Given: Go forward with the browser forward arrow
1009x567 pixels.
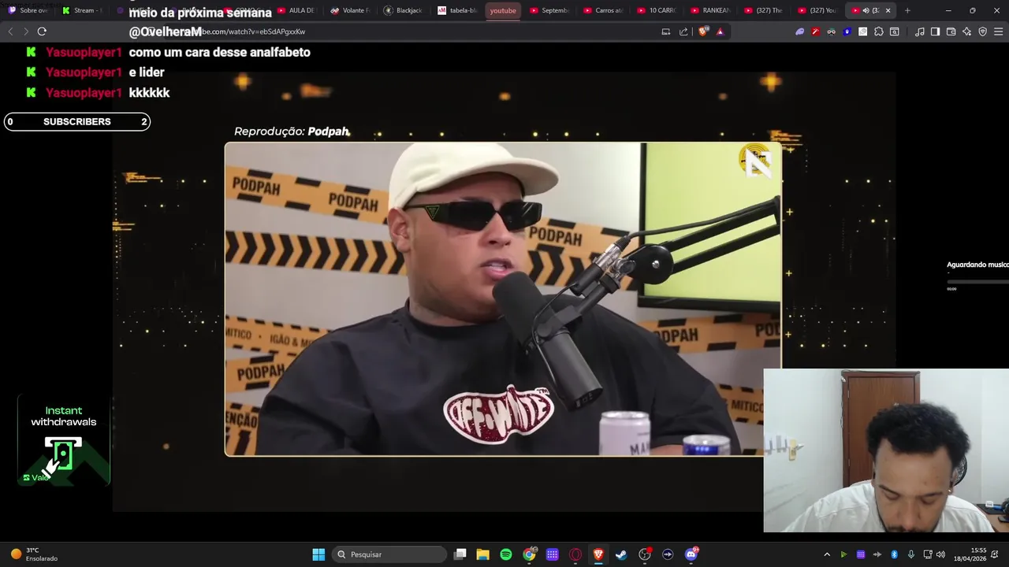Looking at the screenshot, I should pos(26,31).
